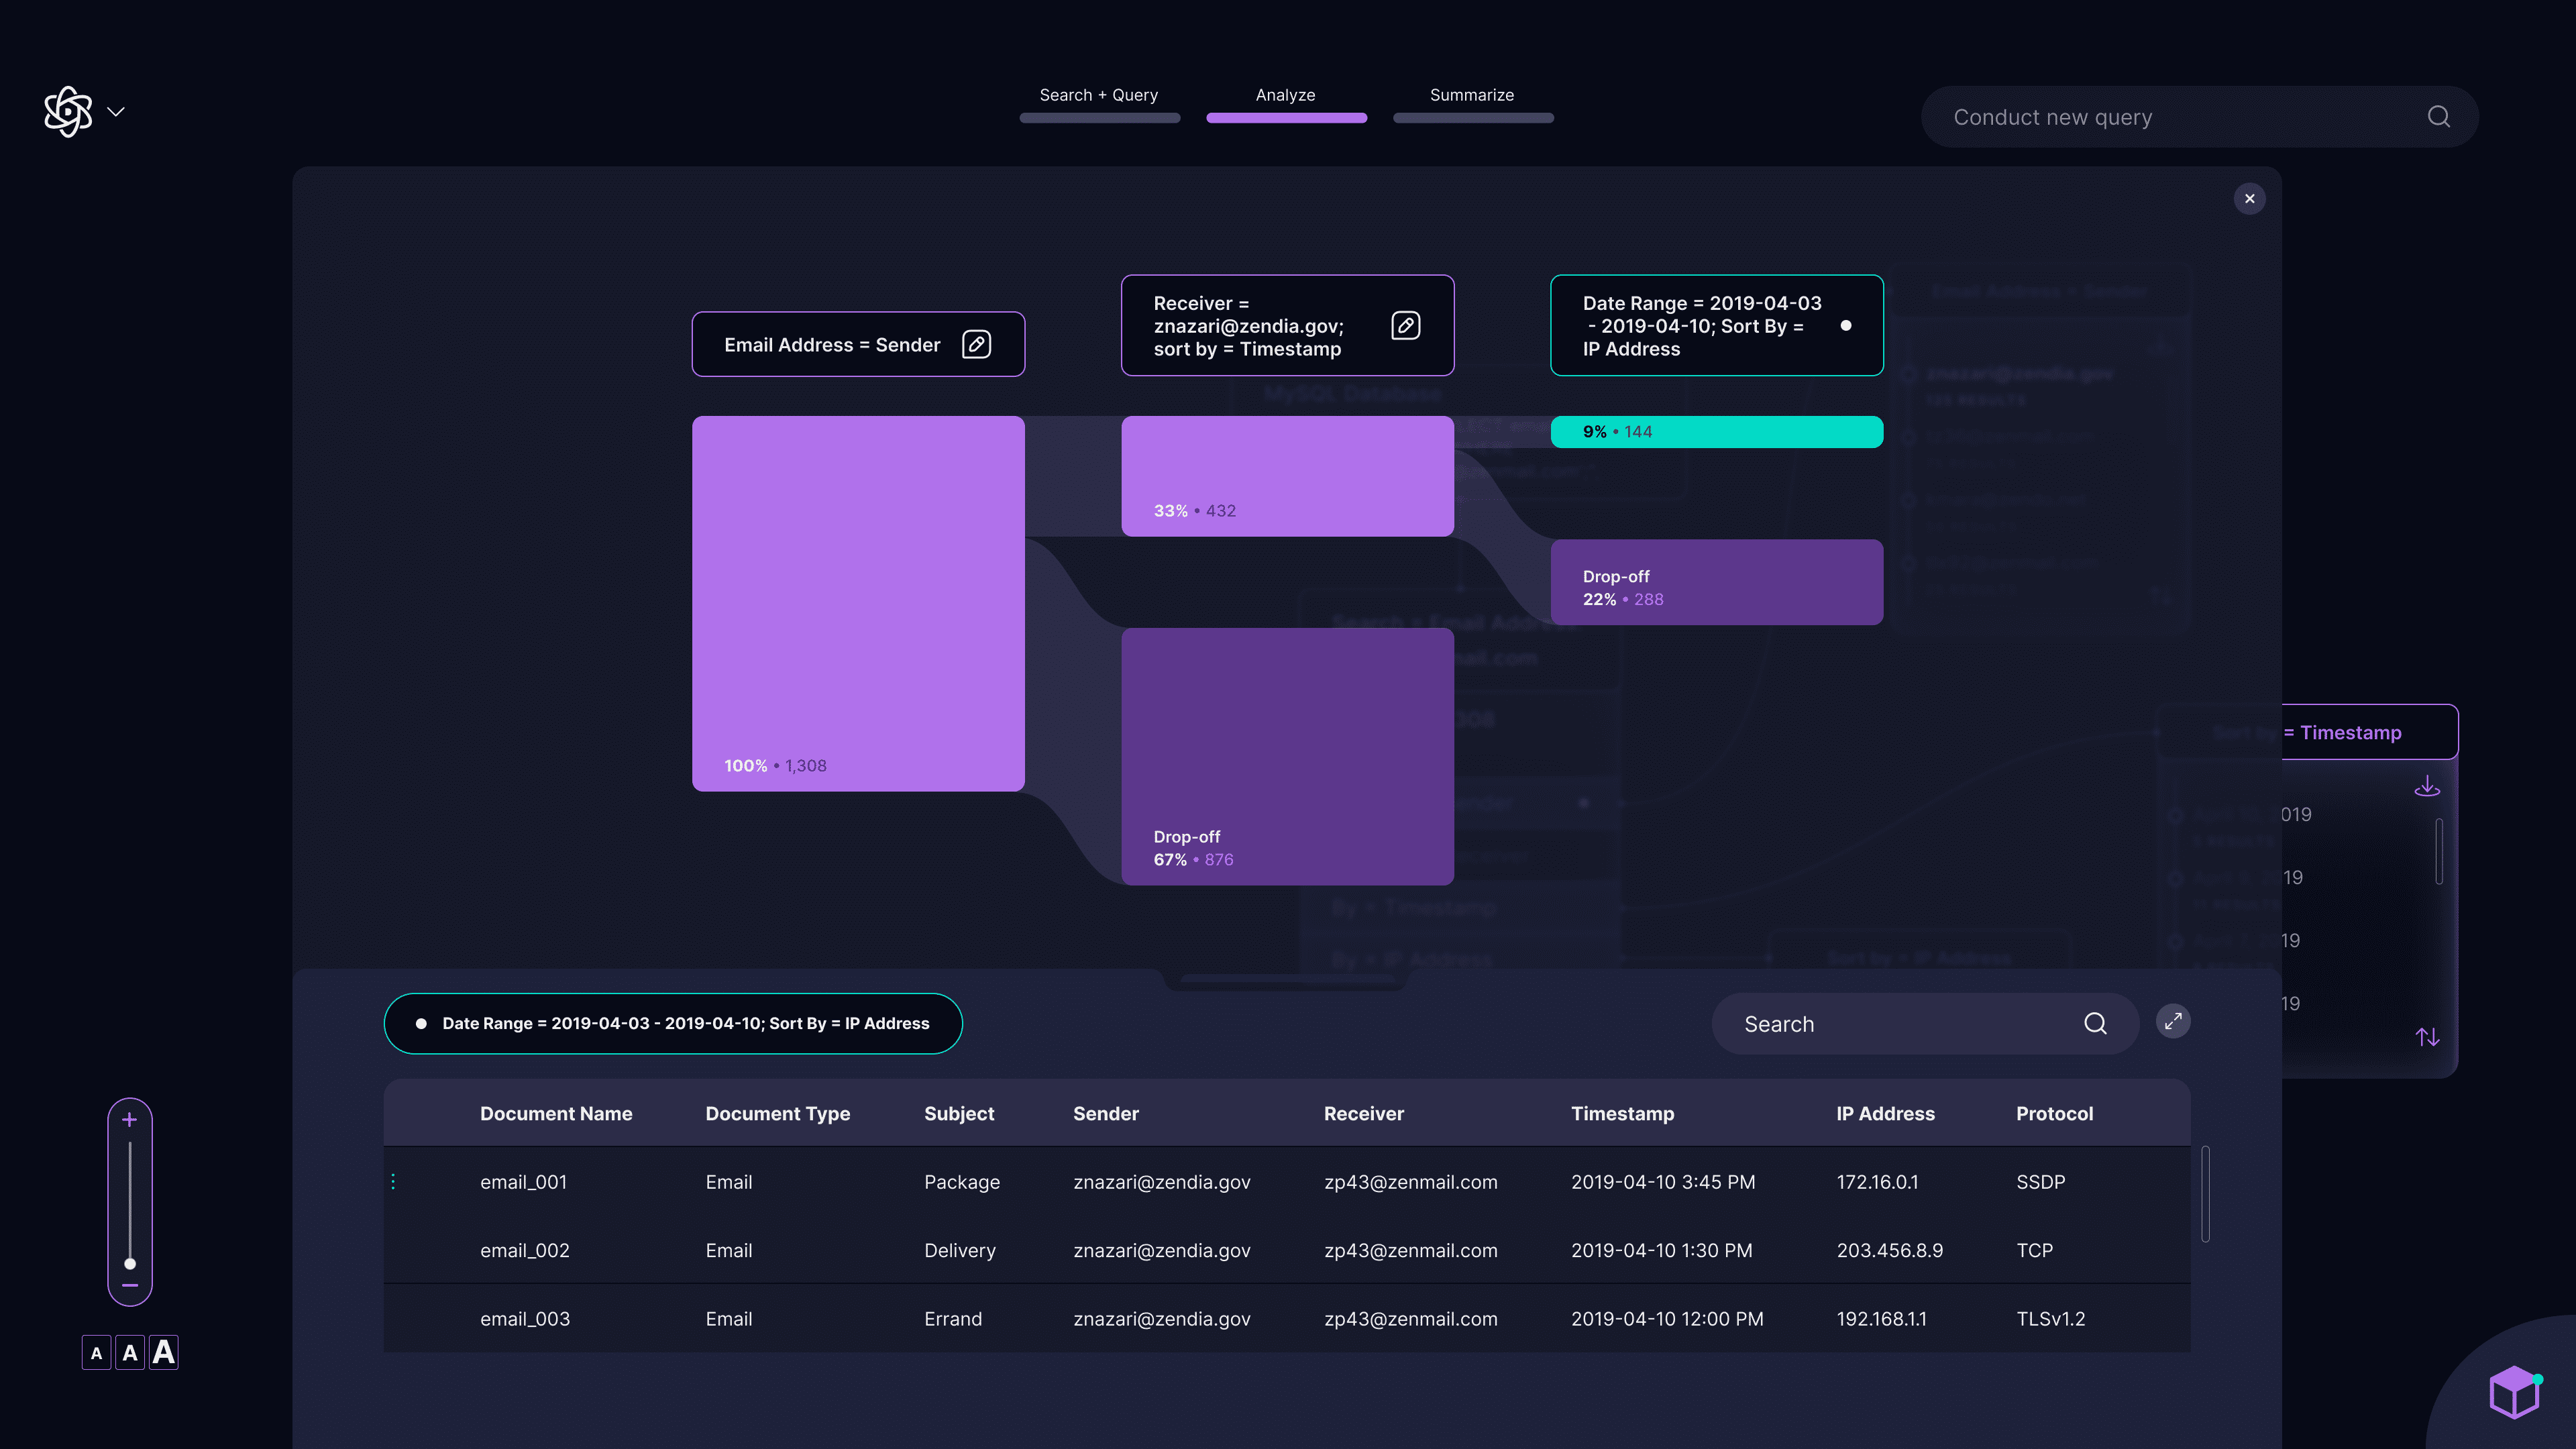Screen dimensions: 2576x1449
Task: Sort by Sender column header
Action: (x=1106, y=1114)
